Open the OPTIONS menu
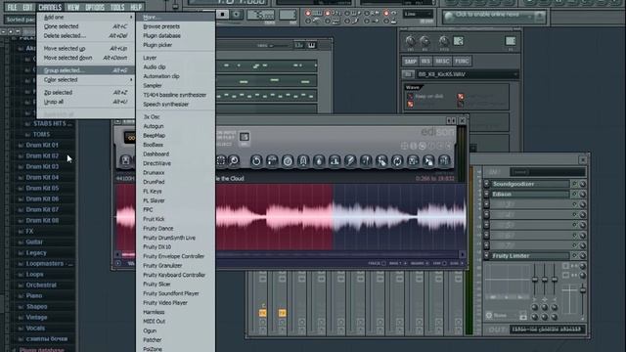The width and height of the screenshot is (626, 352). click(x=95, y=7)
